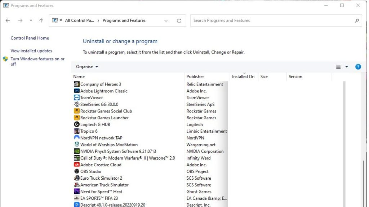Open View installed updates link
The image size is (369, 207).
pos(31,51)
